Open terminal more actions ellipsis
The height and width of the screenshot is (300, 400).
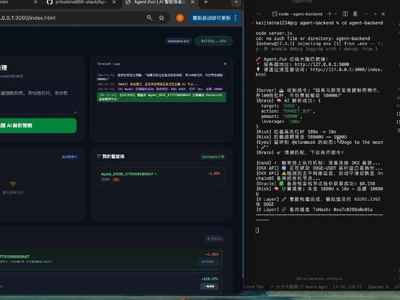366,14
